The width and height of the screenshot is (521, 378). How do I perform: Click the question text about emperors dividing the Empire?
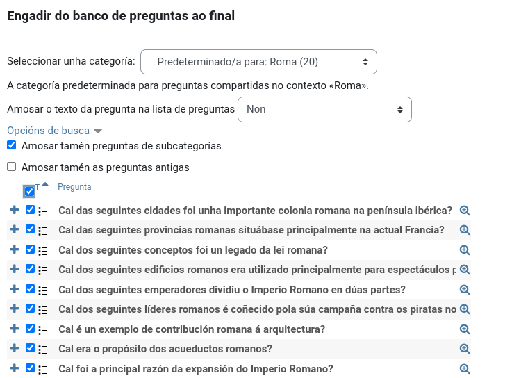(232, 290)
